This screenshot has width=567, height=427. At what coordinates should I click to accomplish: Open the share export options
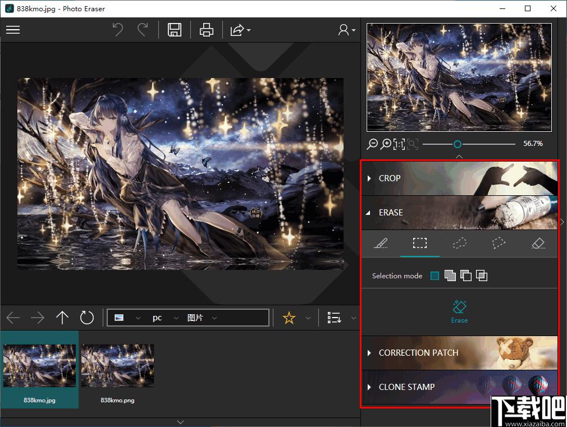coord(240,30)
